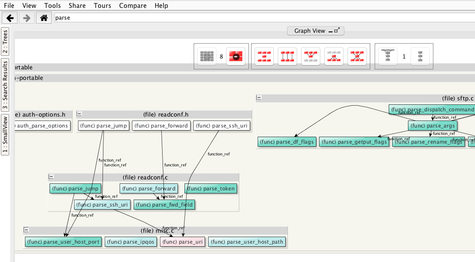Click the back arrow navigation button

pos(10,18)
